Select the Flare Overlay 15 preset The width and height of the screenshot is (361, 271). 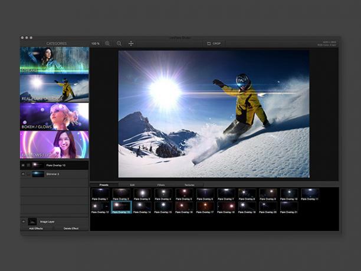click(x=163, y=207)
